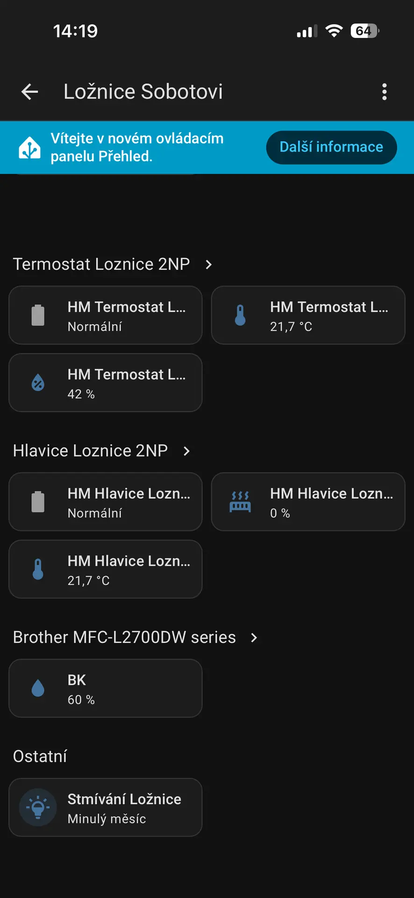This screenshot has height=898, width=414.
Task: Tap the thermostat humidity droplet icon
Action: point(38,383)
